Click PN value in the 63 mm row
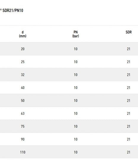The height and width of the screenshot is (163, 138). click(x=76, y=114)
